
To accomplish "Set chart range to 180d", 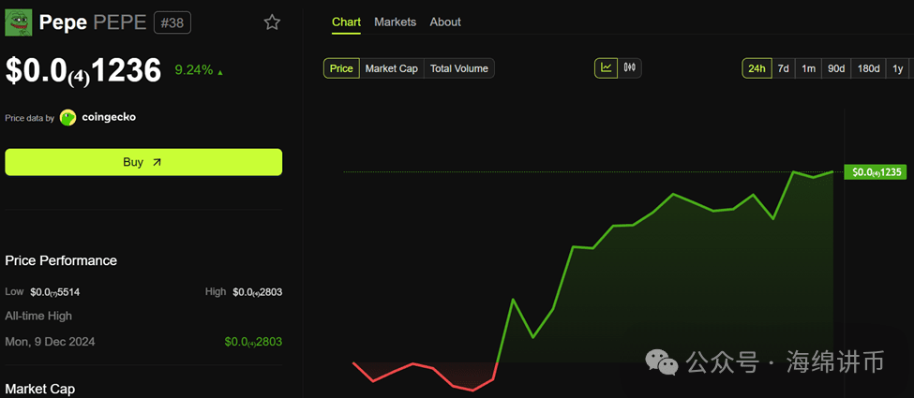I will point(868,68).
